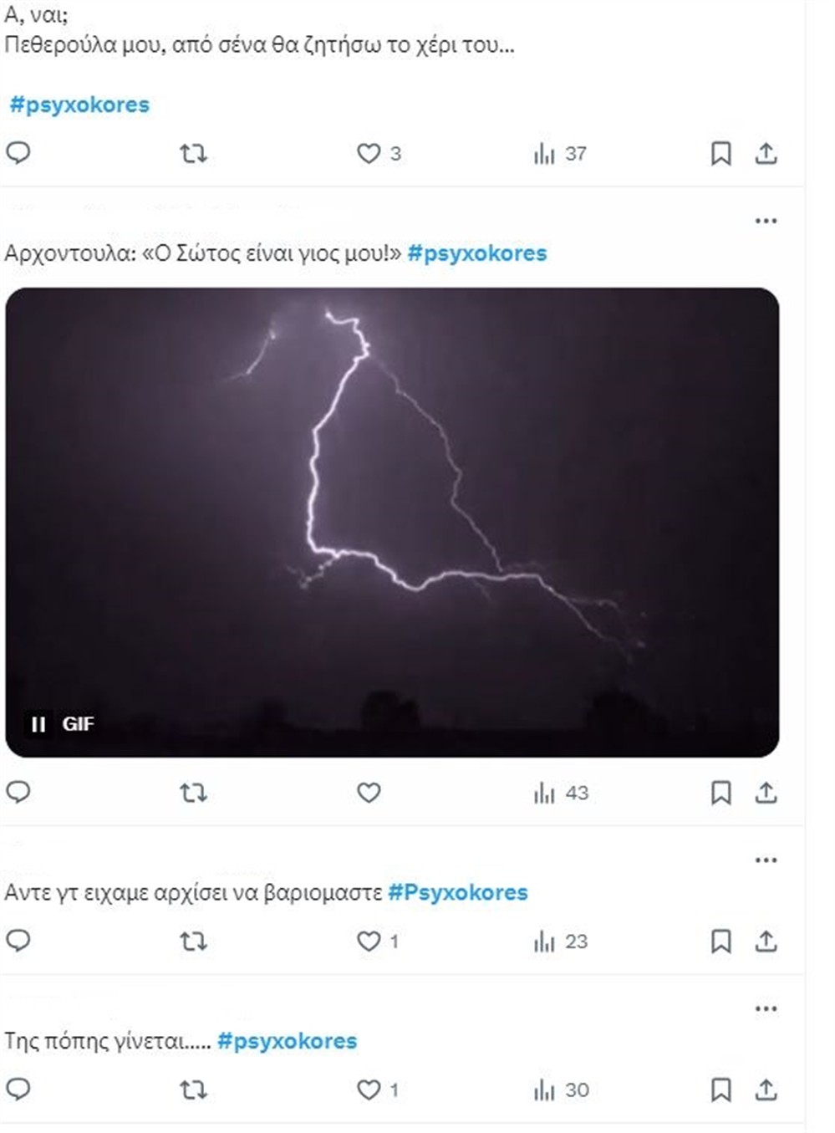This screenshot has height=1133, width=835.
Task: Reply to the first tweet
Action: (18, 153)
